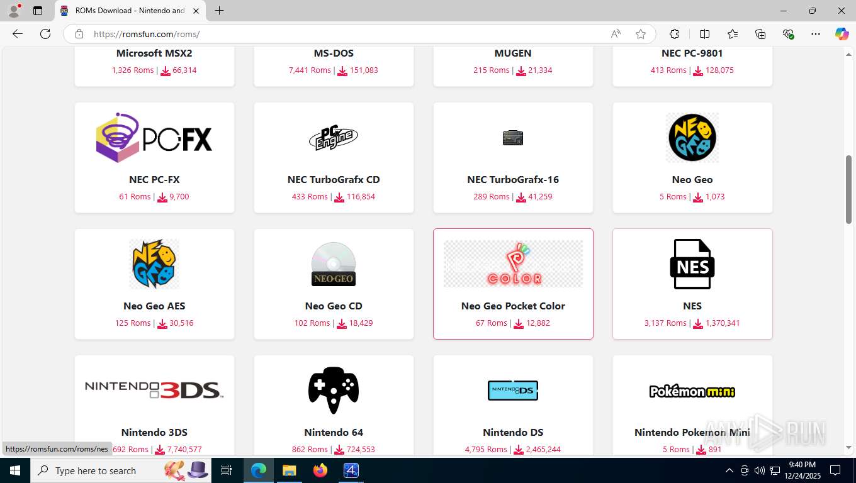
Task: Open the Neo Geo AES title link
Action: [x=154, y=306]
